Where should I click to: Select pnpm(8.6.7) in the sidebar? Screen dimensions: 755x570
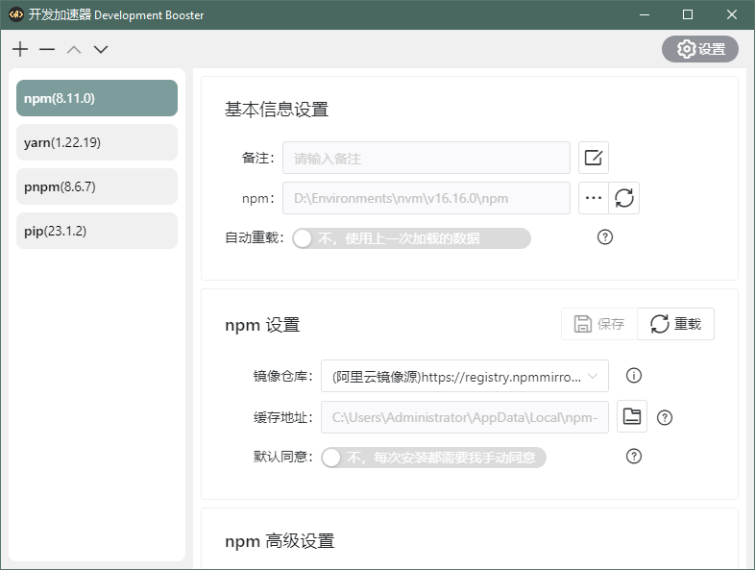point(97,186)
